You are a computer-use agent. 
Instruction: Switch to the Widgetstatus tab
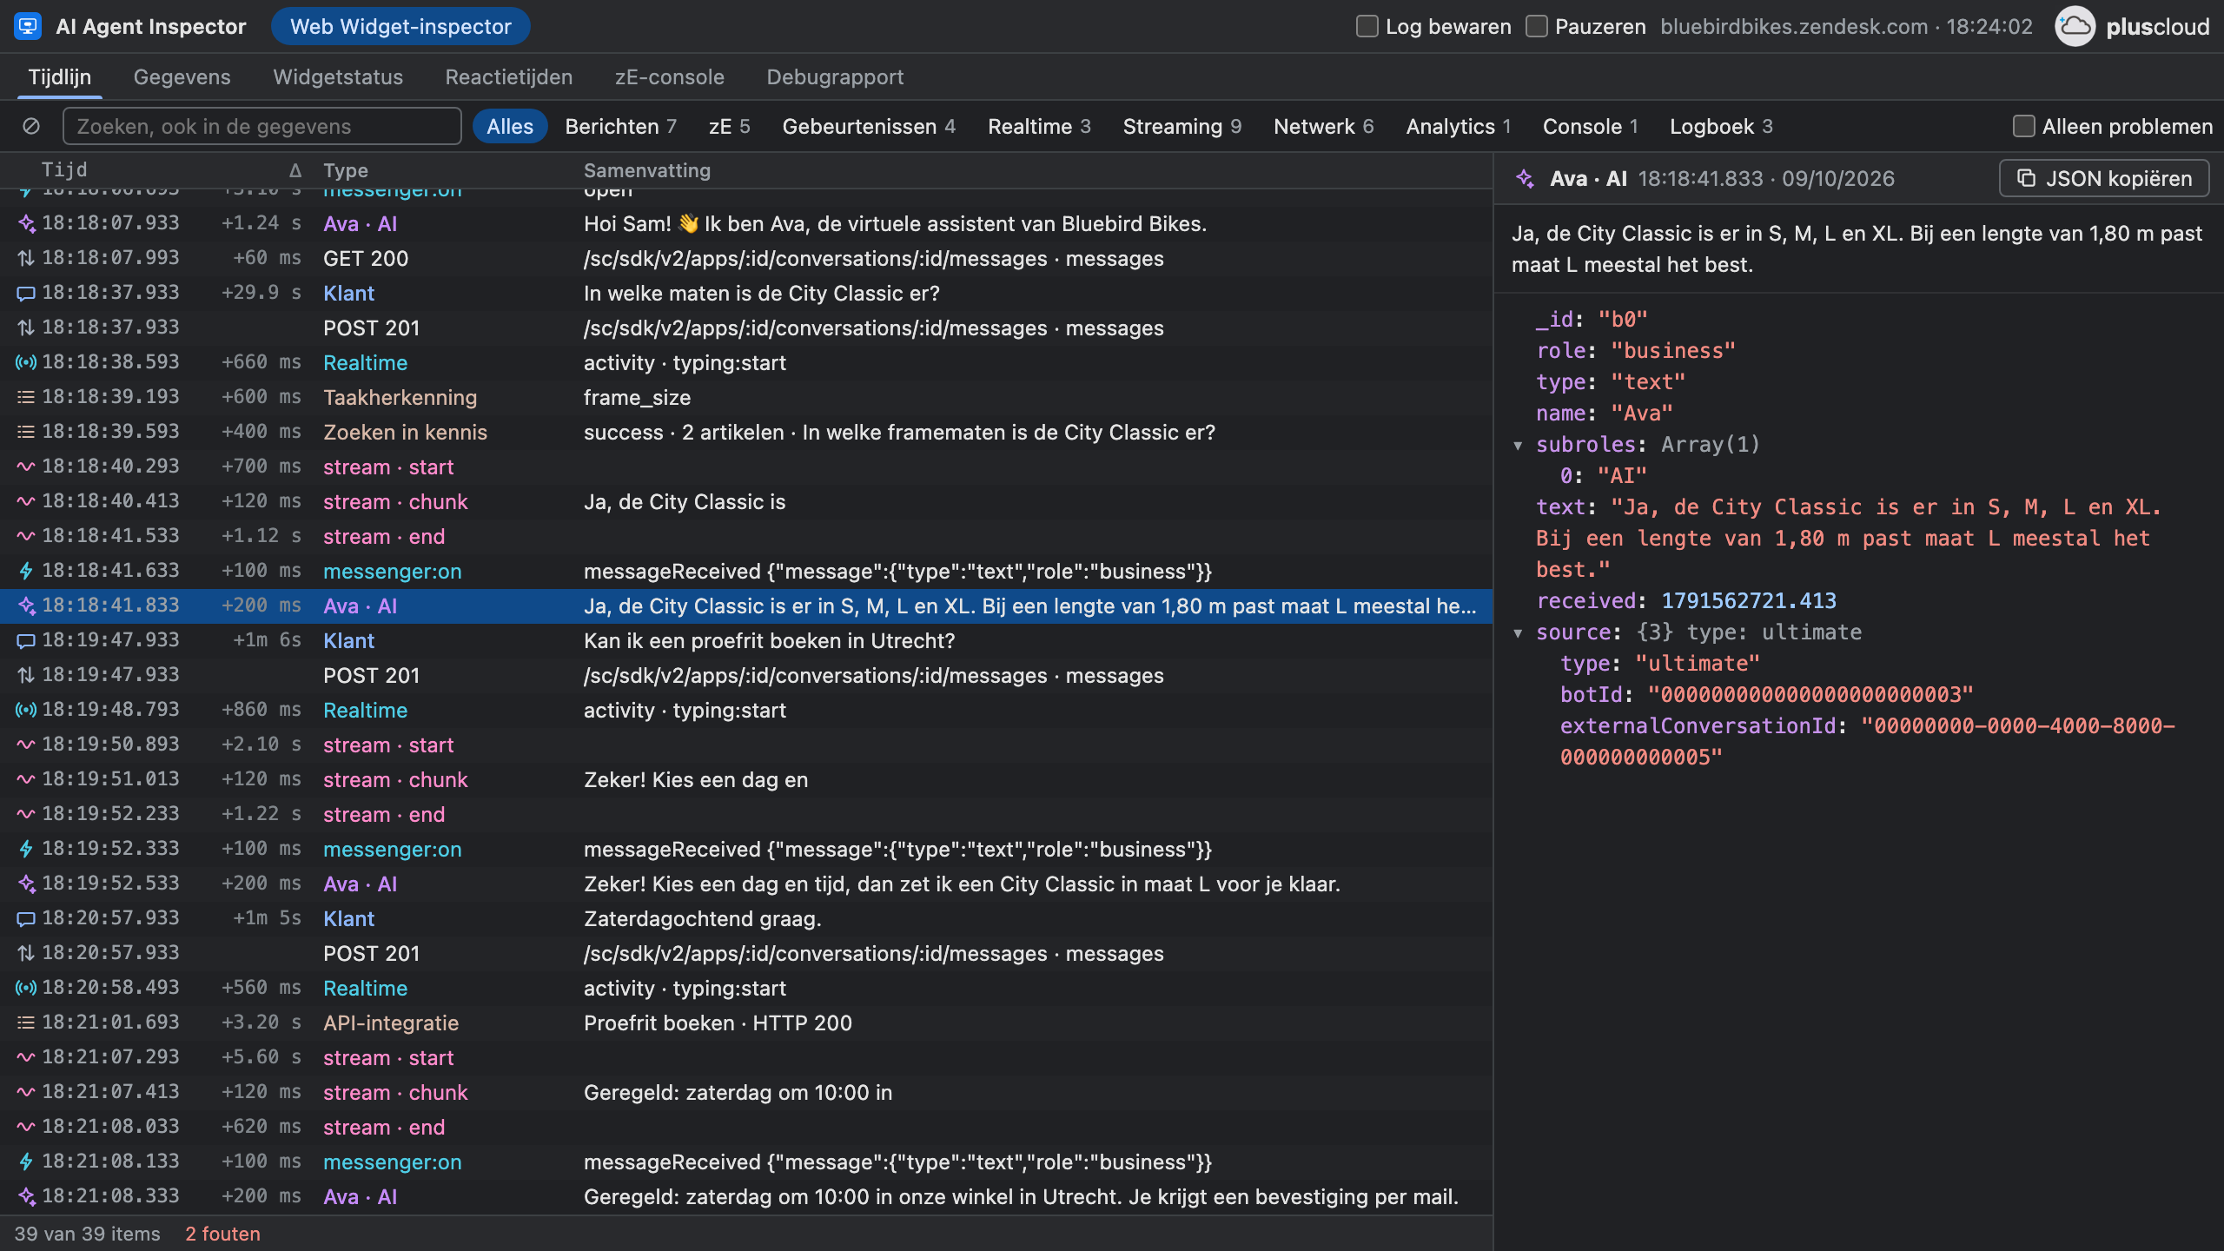337,76
